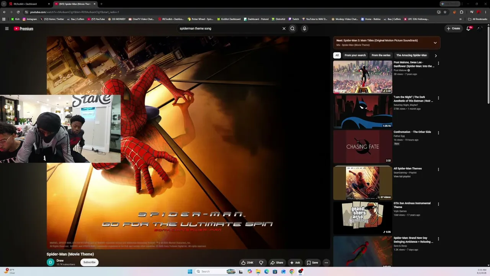Image resolution: width=490 pixels, height=276 pixels.
Task: Open the Kick bookmark
Action: tap(15, 19)
